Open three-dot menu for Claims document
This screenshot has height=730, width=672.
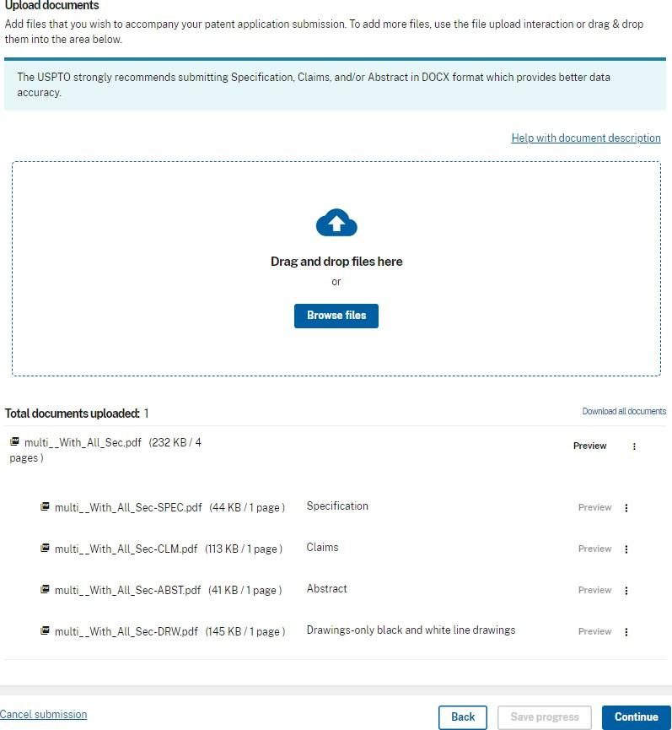tap(626, 549)
